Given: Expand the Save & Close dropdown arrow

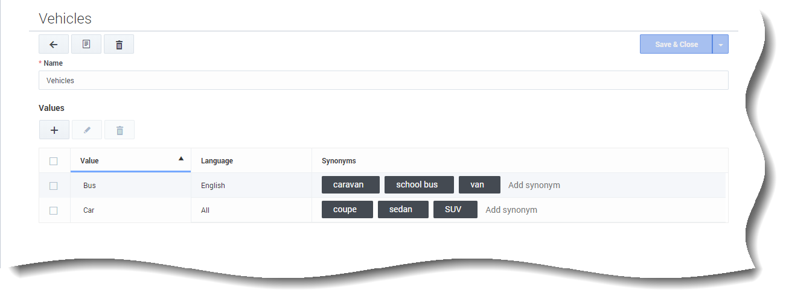Looking at the screenshot, I should [x=720, y=45].
